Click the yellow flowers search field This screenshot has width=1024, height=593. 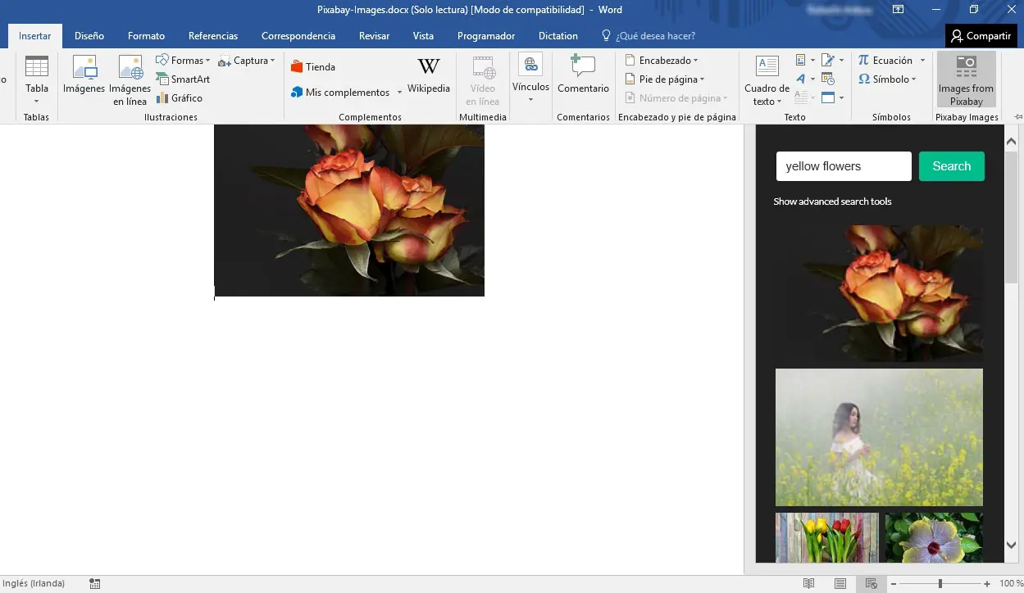(843, 166)
